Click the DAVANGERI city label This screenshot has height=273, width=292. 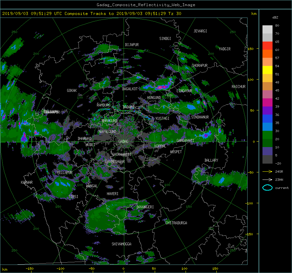[x=145, y=207]
